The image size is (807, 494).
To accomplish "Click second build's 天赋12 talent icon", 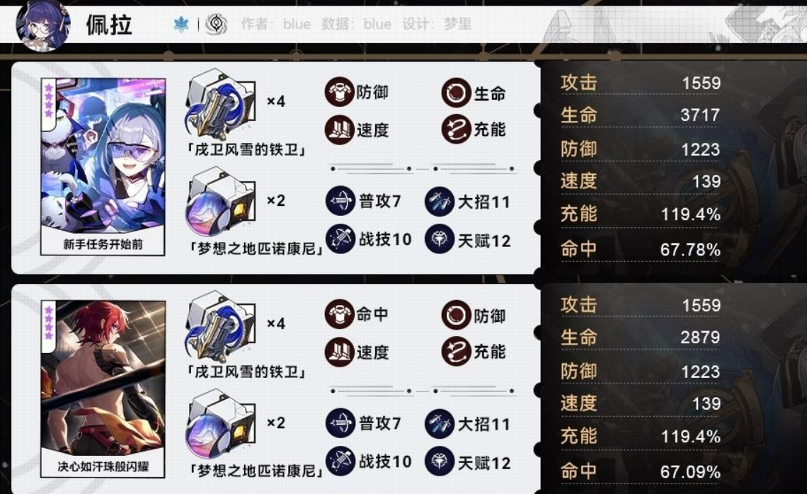I will pyautogui.click(x=439, y=461).
